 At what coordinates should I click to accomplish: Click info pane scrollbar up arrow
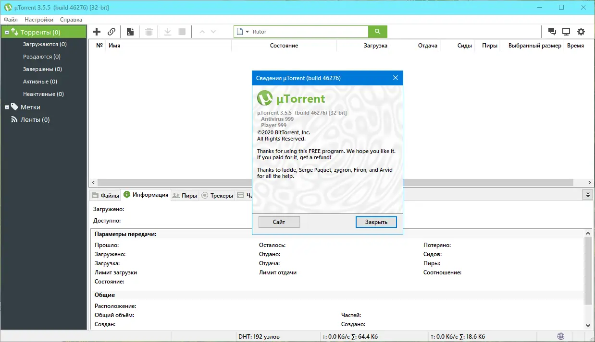(x=588, y=233)
